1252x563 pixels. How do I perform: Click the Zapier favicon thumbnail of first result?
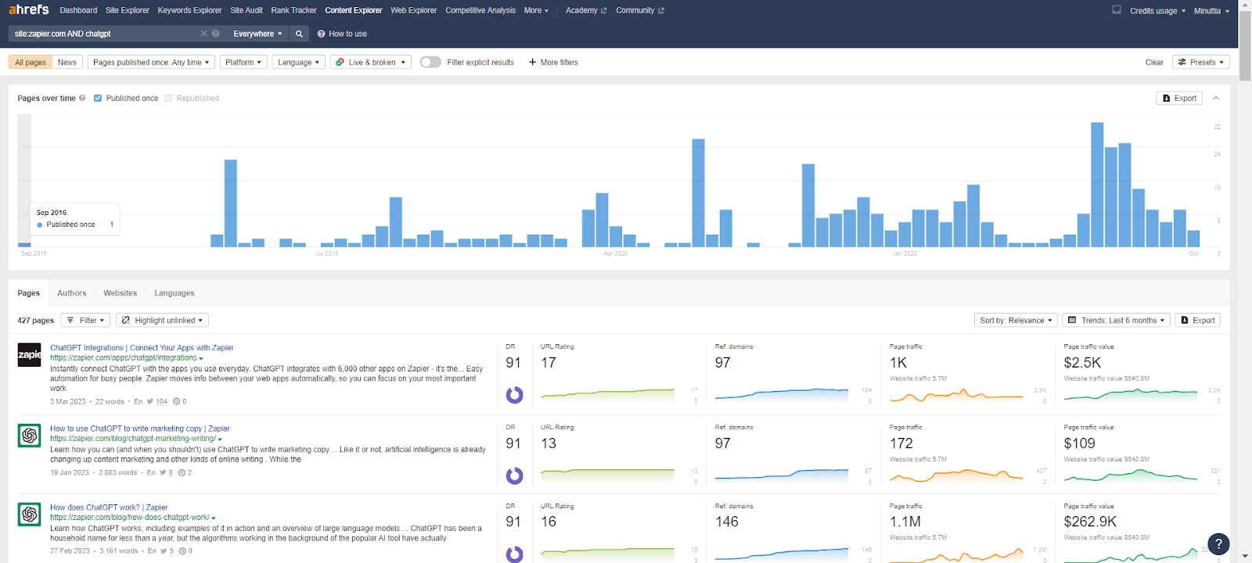tap(30, 354)
